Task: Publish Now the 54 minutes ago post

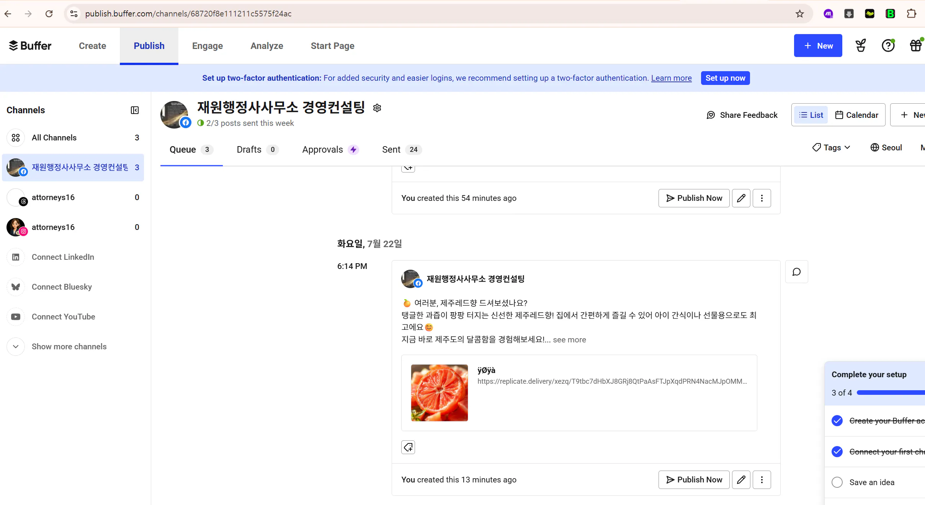Action: click(x=694, y=198)
